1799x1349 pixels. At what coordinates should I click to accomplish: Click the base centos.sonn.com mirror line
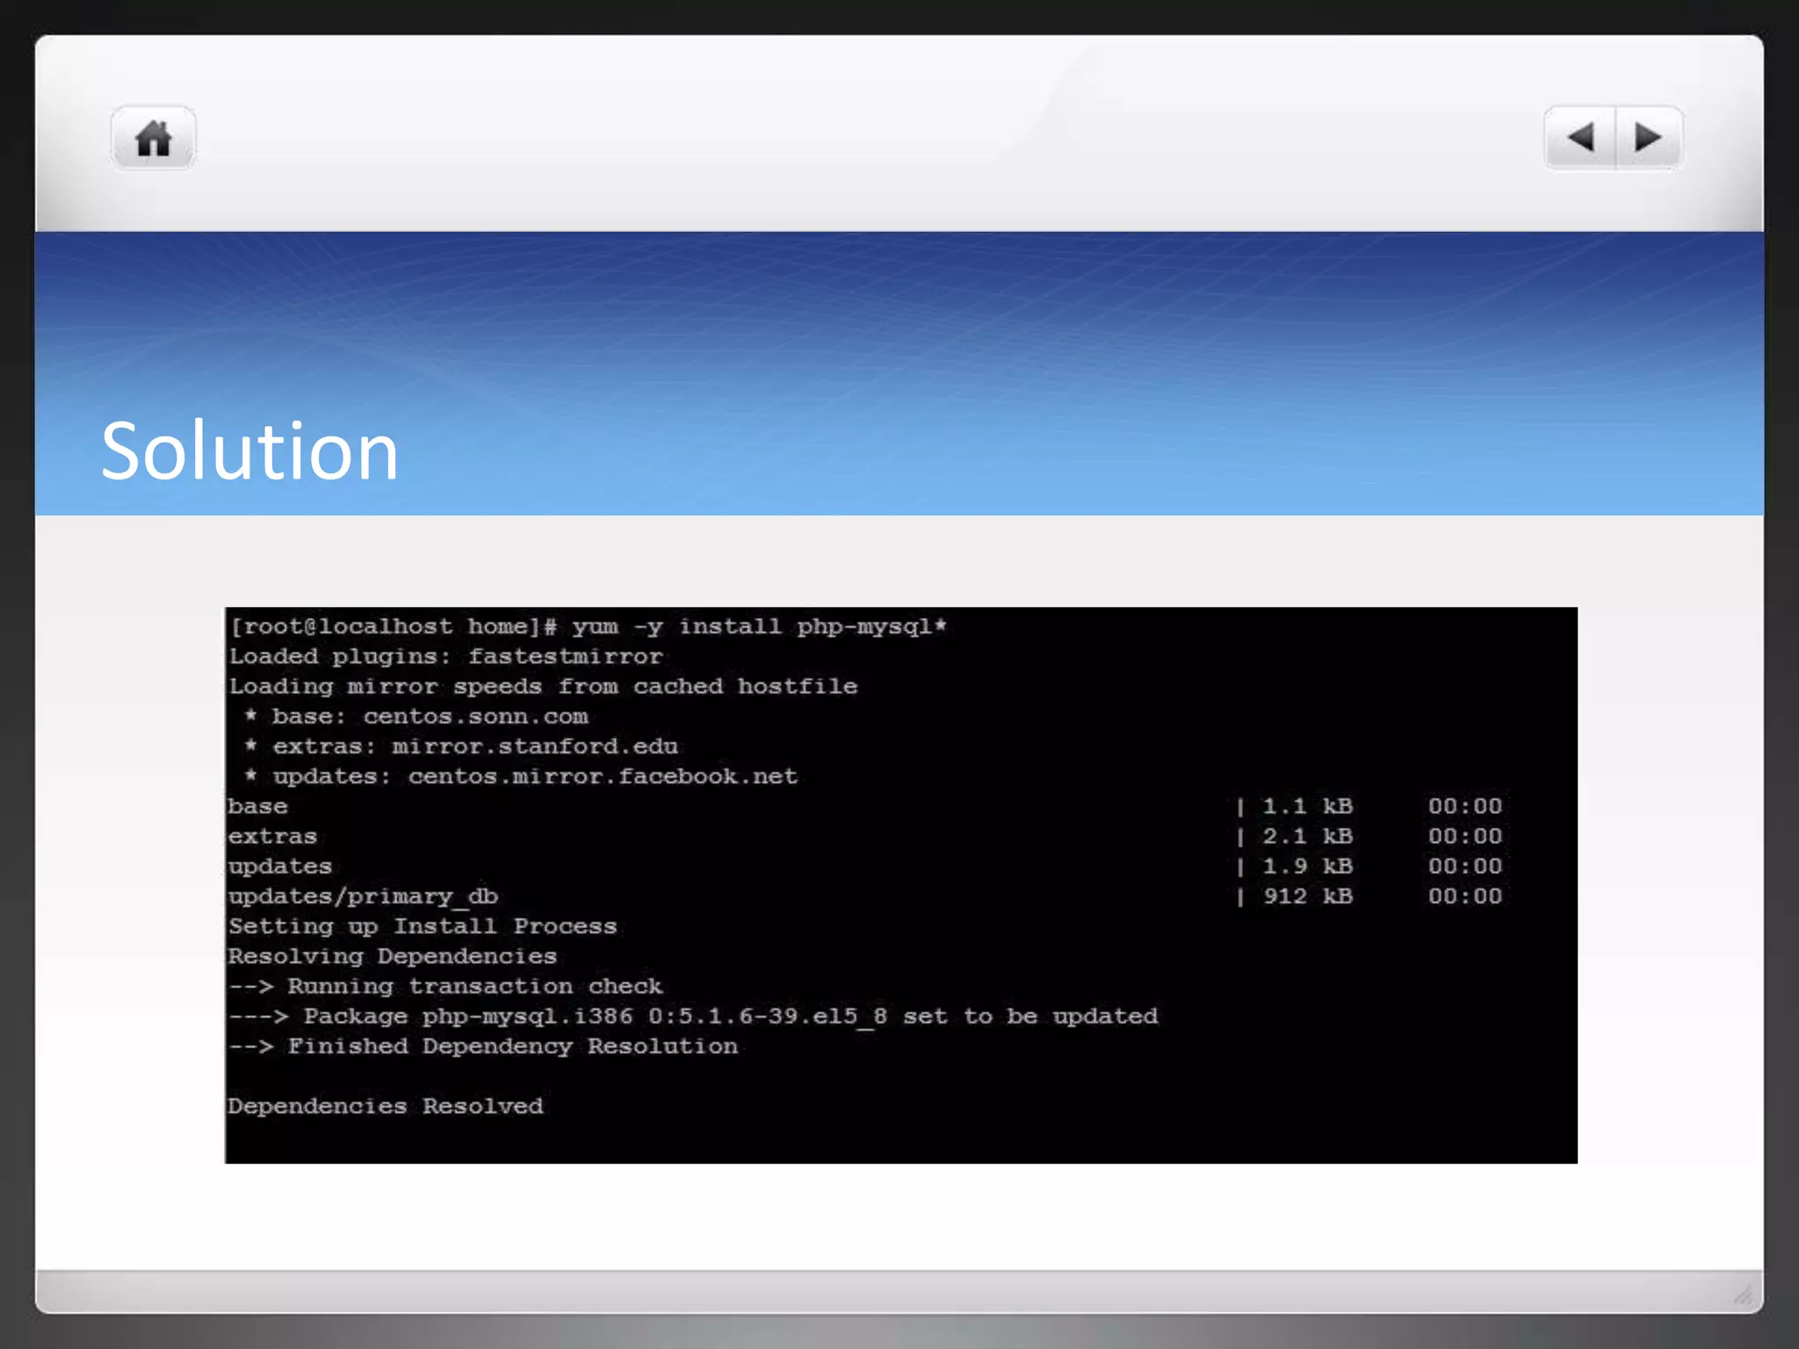pyautogui.click(x=417, y=717)
